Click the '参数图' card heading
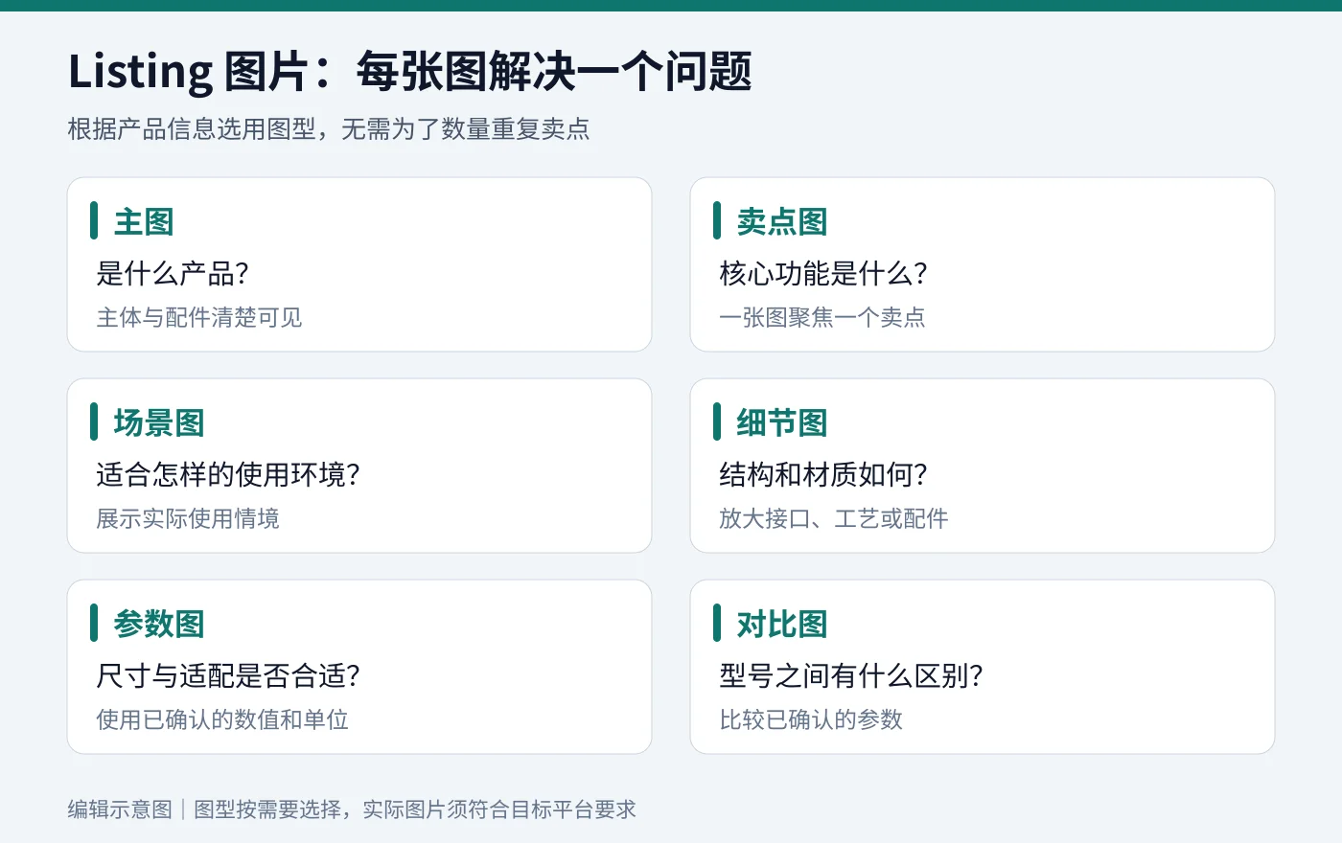The height and width of the screenshot is (843, 1342). (x=159, y=624)
